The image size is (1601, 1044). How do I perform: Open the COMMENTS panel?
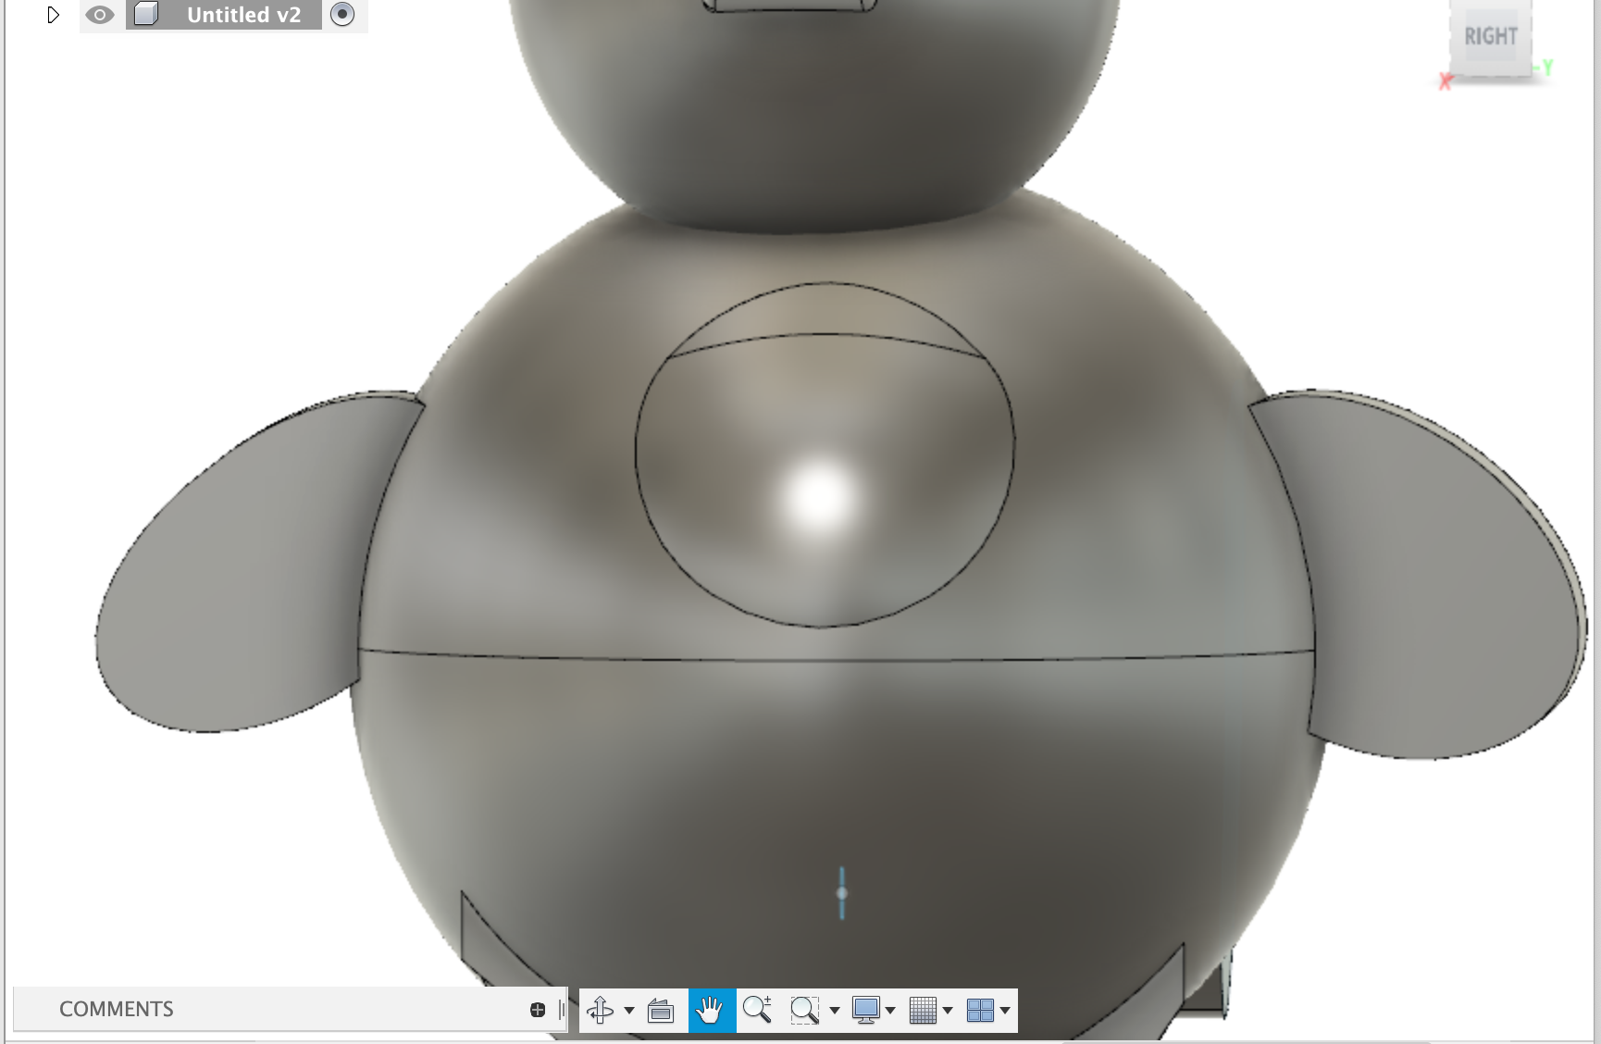[x=117, y=1009]
